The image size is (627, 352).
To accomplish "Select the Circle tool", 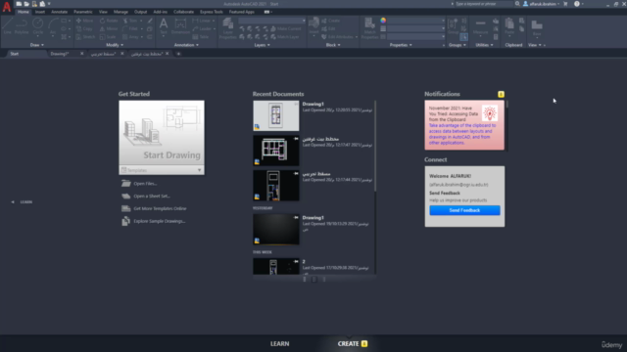I will coord(38,26).
